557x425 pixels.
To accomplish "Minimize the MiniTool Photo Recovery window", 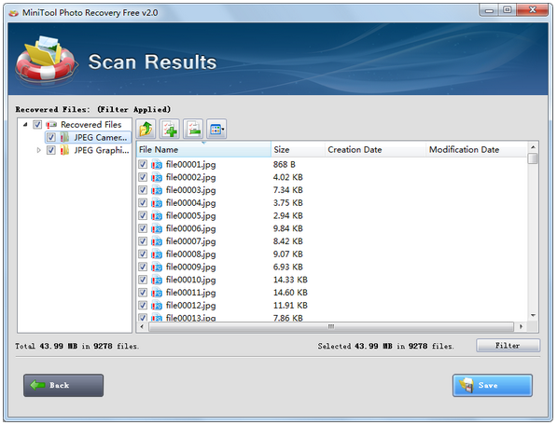I will pyautogui.click(x=490, y=10).
